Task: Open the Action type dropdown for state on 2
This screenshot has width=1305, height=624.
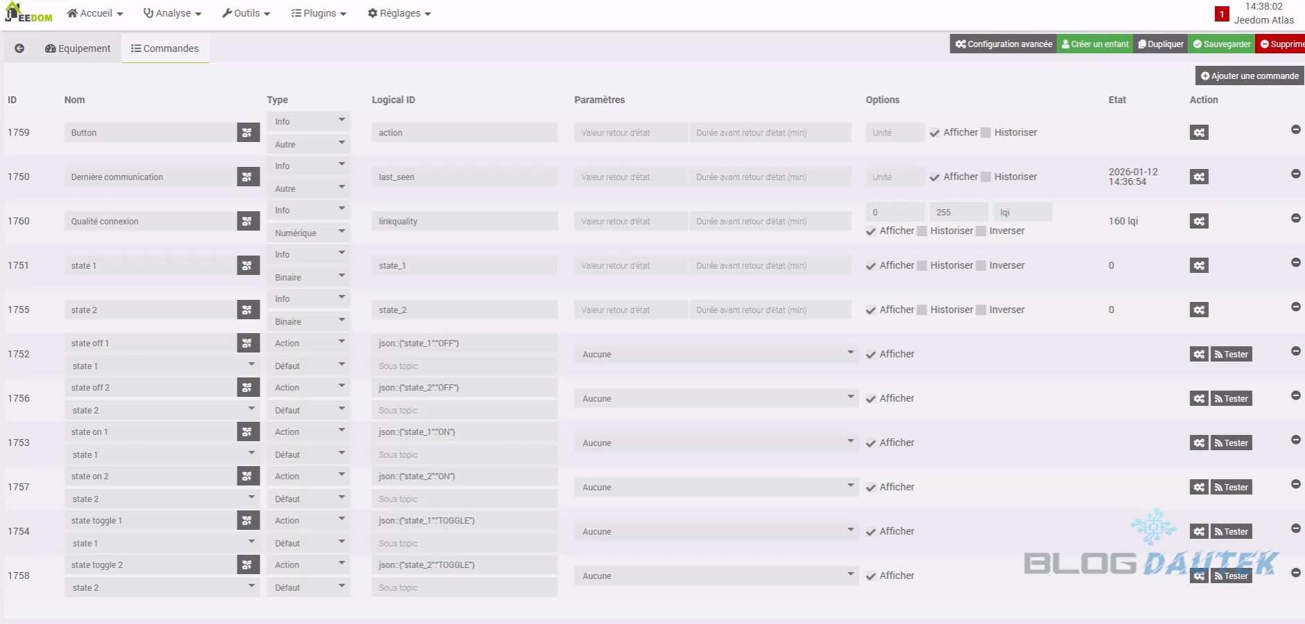Action: click(308, 476)
